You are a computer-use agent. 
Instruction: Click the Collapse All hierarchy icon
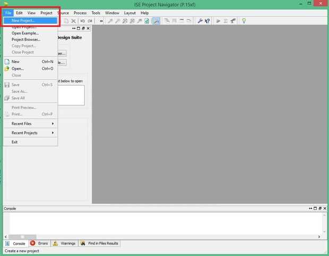click(x=175, y=21)
